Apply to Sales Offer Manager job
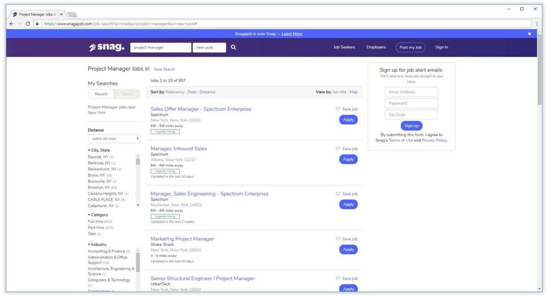Screen dimensions: 548x296 click(348, 120)
